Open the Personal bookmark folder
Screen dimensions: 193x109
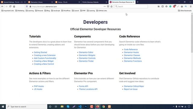39,11
